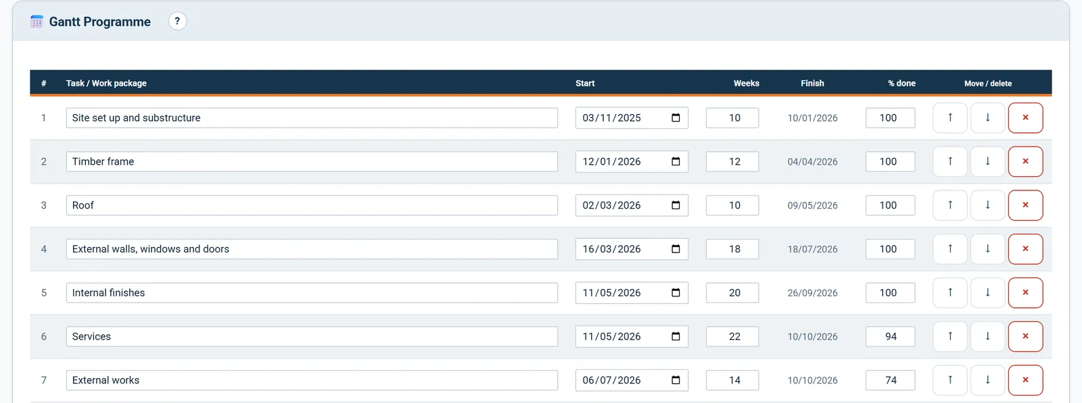Edit External walls, windows and doors name

point(312,249)
